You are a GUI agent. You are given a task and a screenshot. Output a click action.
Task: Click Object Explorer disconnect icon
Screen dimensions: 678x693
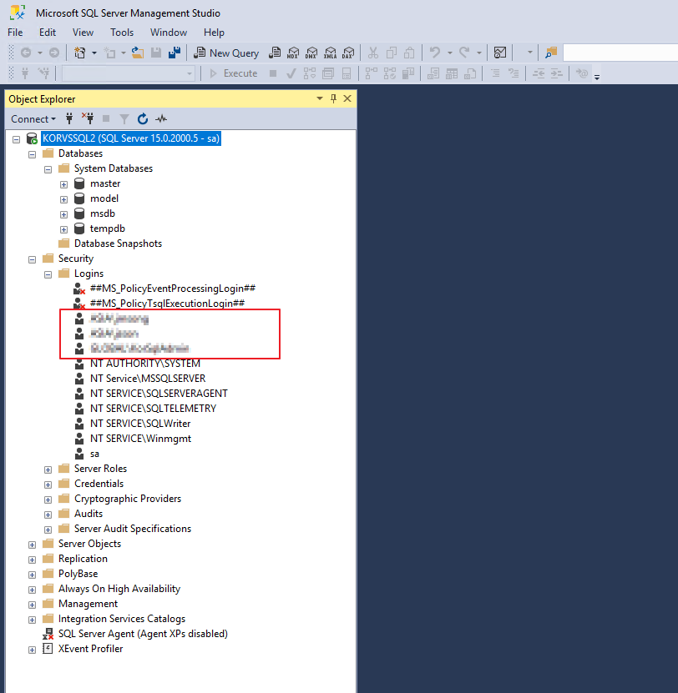click(88, 118)
